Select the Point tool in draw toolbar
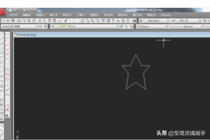Image resolution: width=210 pixels, height=140 pixels. pyautogui.click(x=2, y=95)
